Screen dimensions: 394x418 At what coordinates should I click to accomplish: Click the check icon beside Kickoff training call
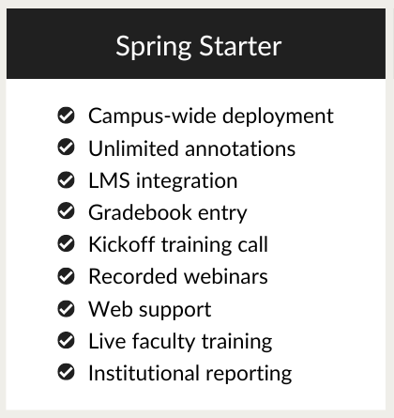pos(66,244)
